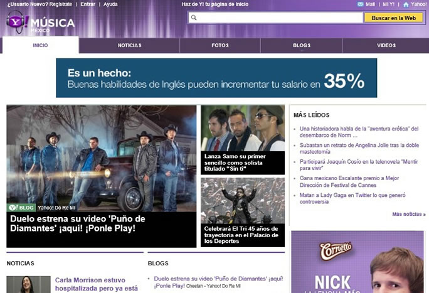Click the Yahoo! Música México logo
The image size is (429, 293).
click(x=41, y=23)
